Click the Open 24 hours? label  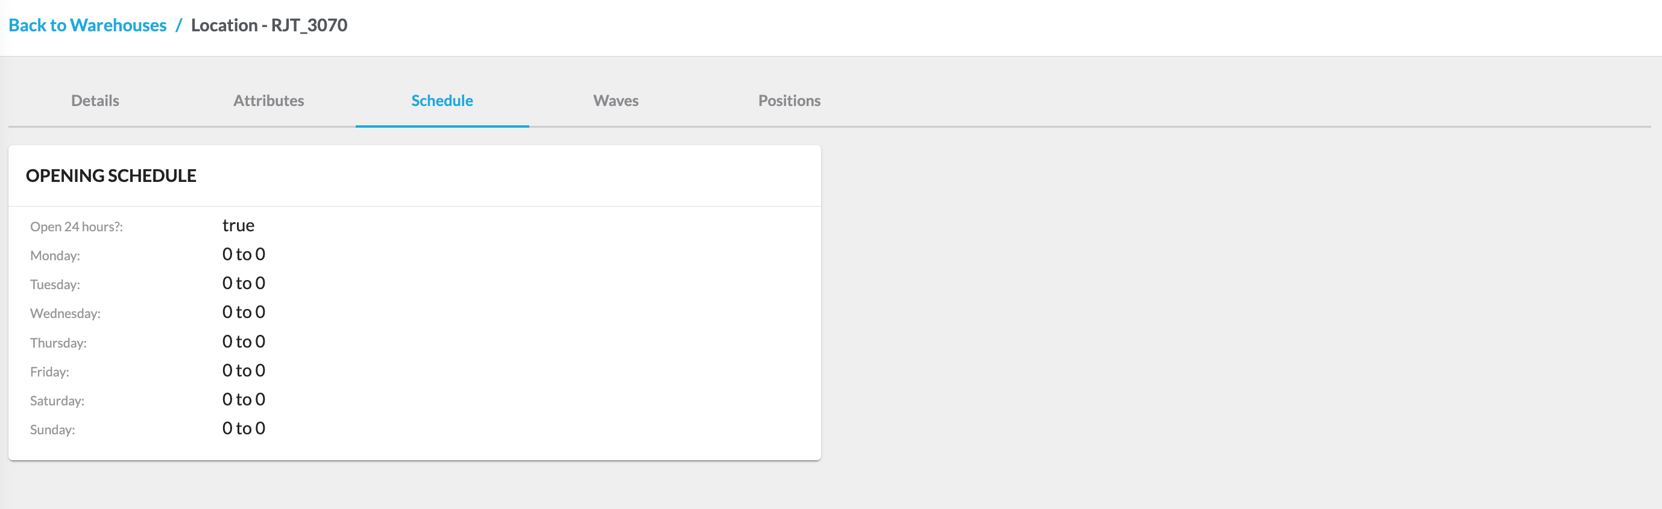point(76,227)
